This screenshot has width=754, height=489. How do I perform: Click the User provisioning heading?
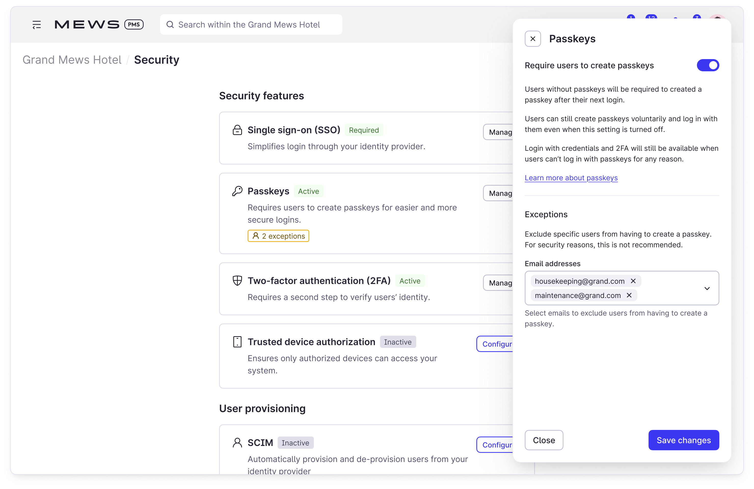click(x=262, y=409)
